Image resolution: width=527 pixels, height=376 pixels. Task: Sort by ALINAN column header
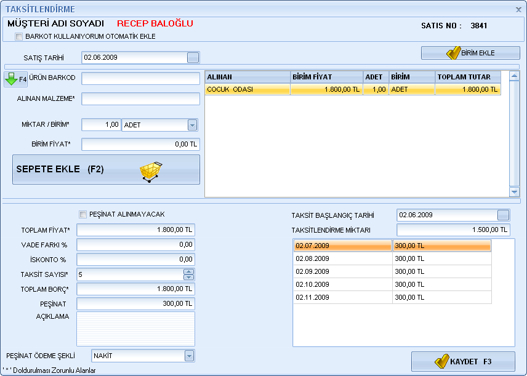coord(247,77)
